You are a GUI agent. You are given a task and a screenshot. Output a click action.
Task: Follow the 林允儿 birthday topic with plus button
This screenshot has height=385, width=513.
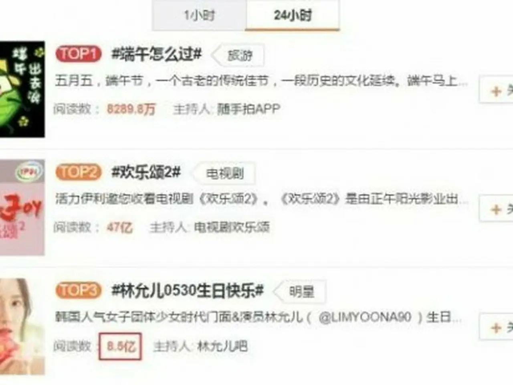497,327
